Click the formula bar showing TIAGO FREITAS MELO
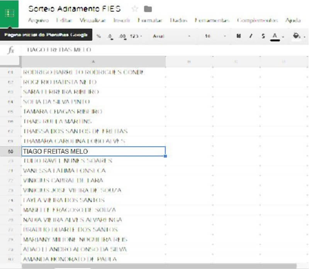This screenshot has height=269, width=309. tap(154, 50)
